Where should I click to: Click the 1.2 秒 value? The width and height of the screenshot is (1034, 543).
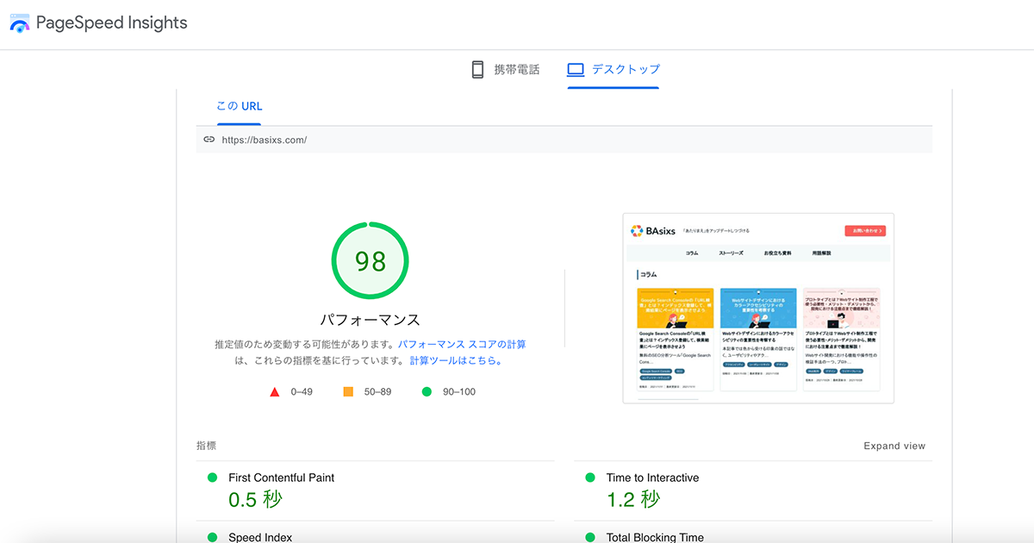point(633,500)
